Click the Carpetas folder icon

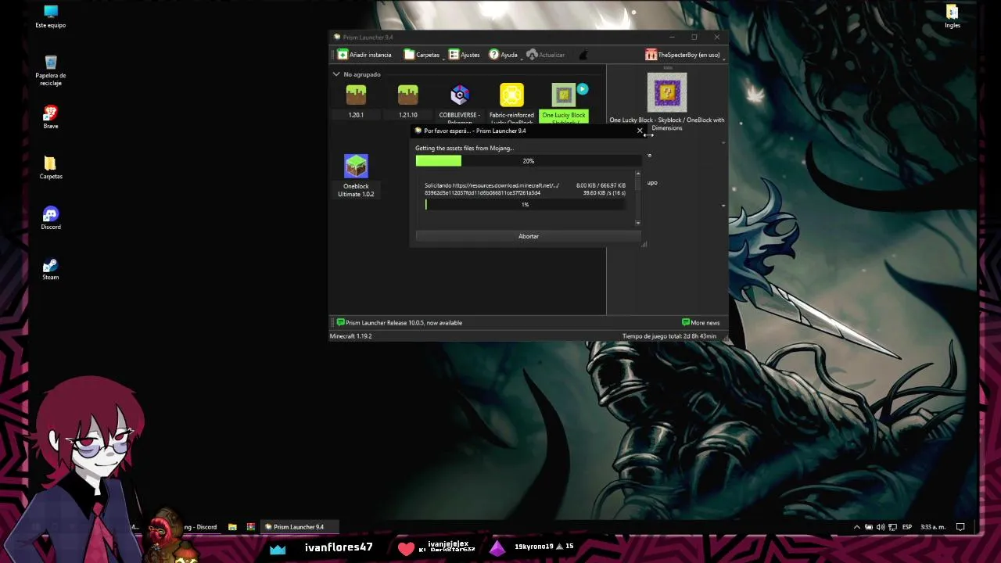[409, 55]
